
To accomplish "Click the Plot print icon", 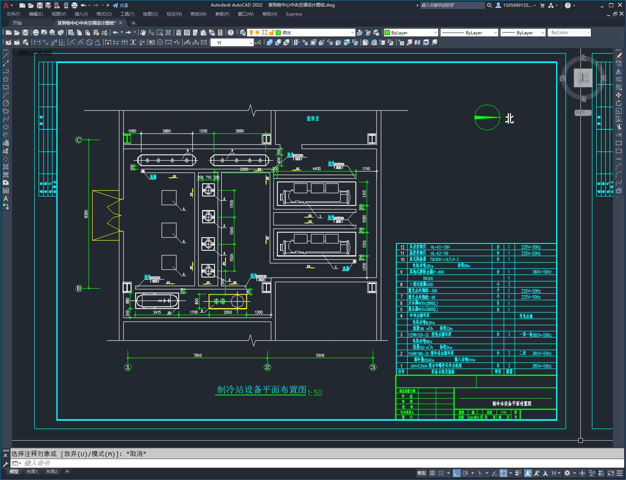I will click(35, 33).
